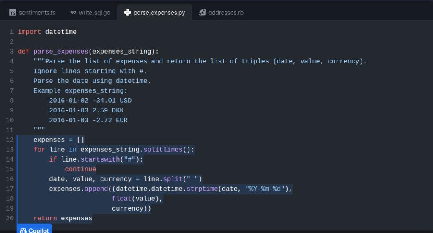Click the 'splitlines' method call
The image size is (433, 233).
tap(163, 150)
